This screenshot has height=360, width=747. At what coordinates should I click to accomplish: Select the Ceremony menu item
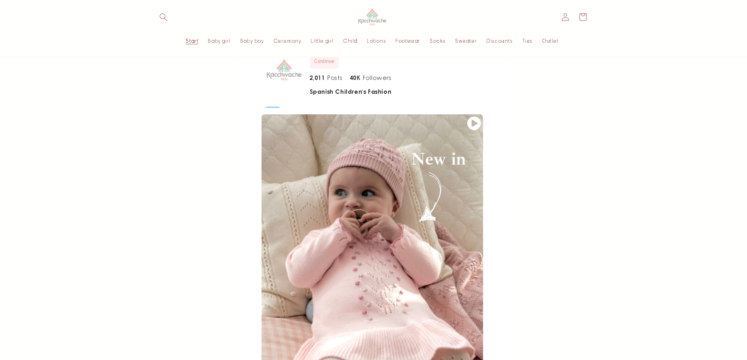click(x=287, y=41)
